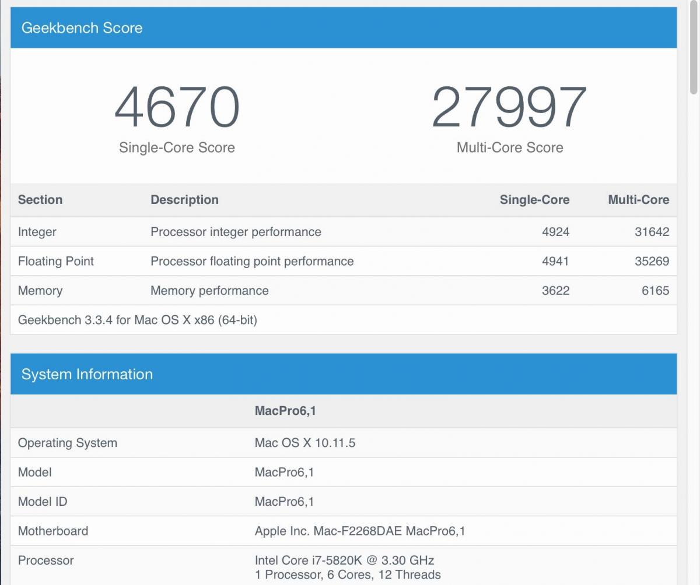Click 'Intel Core i7-5820K @ 3.30 GHz' text

pos(345,561)
